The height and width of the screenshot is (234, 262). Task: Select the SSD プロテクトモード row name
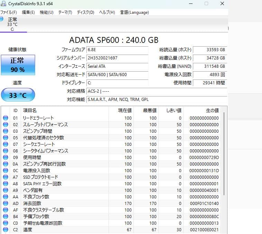40,177
